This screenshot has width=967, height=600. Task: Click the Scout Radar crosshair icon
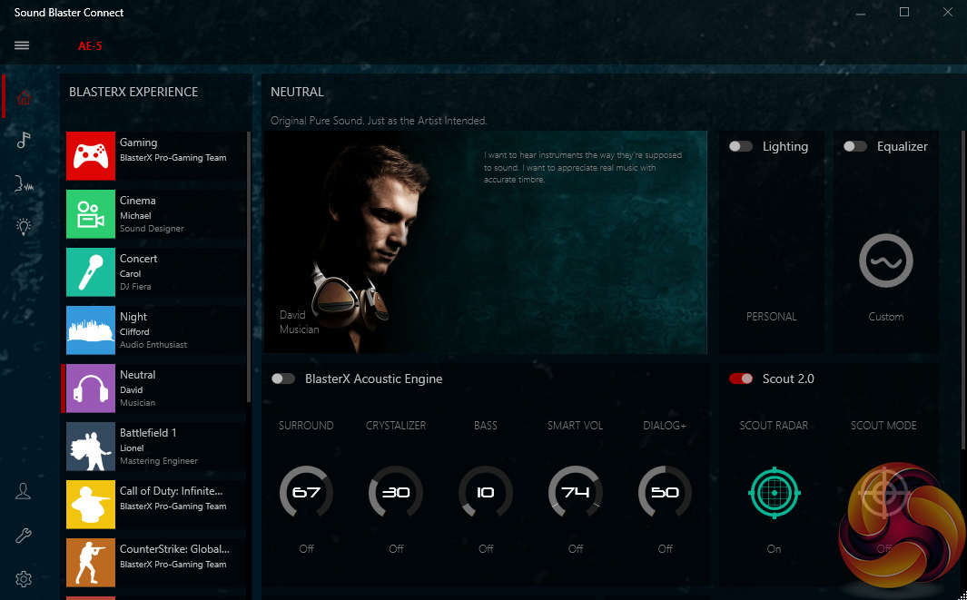pos(774,493)
